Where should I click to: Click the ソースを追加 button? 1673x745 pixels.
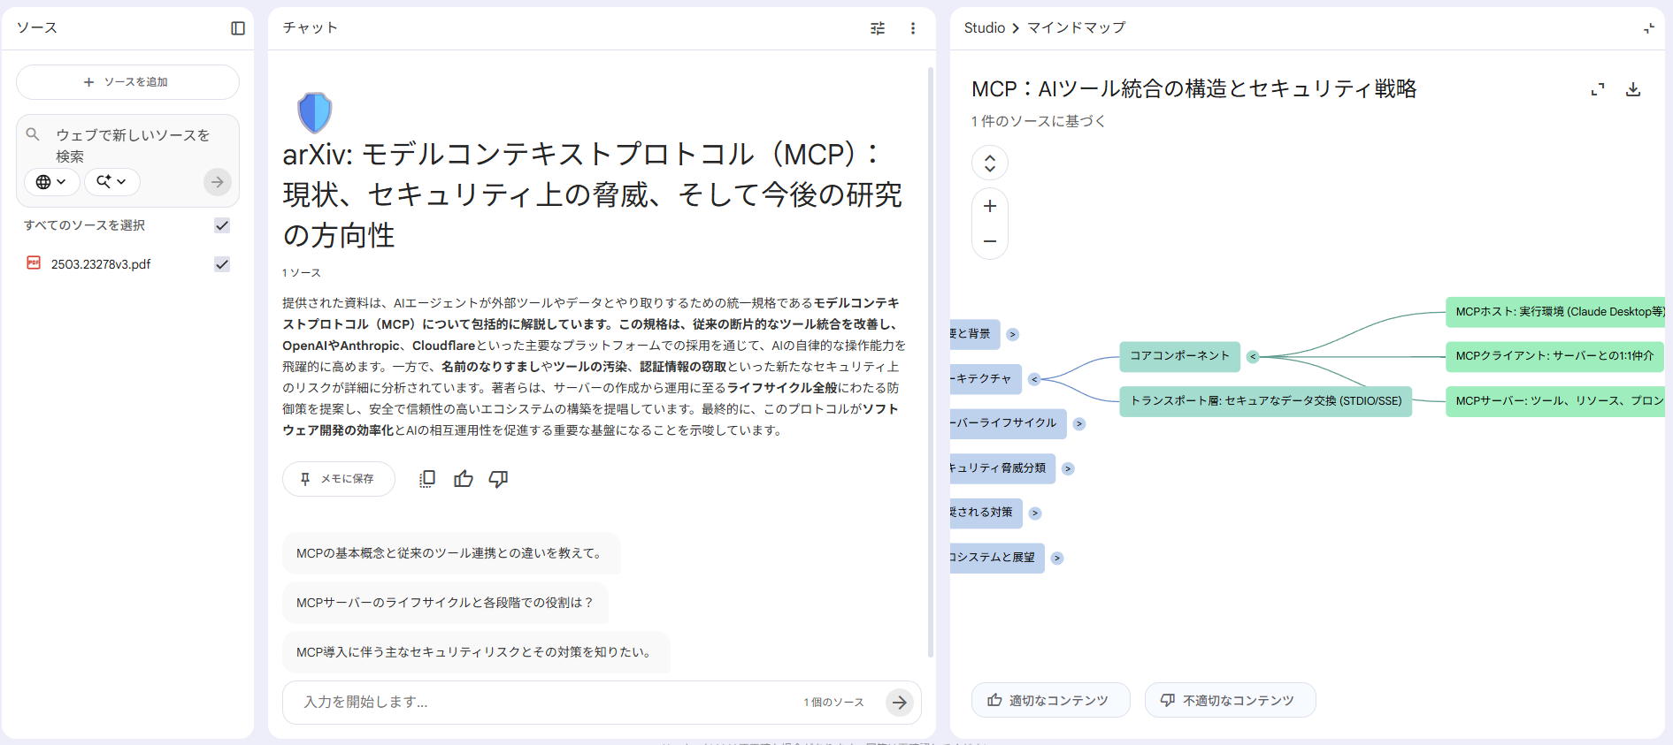click(x=127, y=82)
